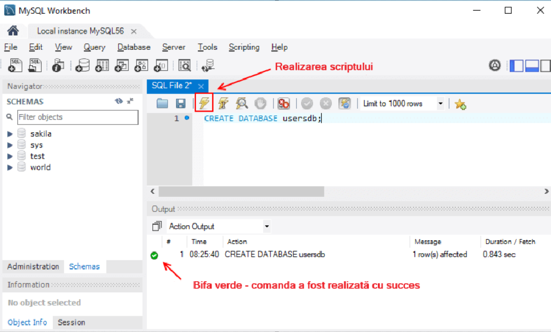Viewport: 551px width, 332px height.
Task: Reconnect to the DBMS icon
Action: 208,65
